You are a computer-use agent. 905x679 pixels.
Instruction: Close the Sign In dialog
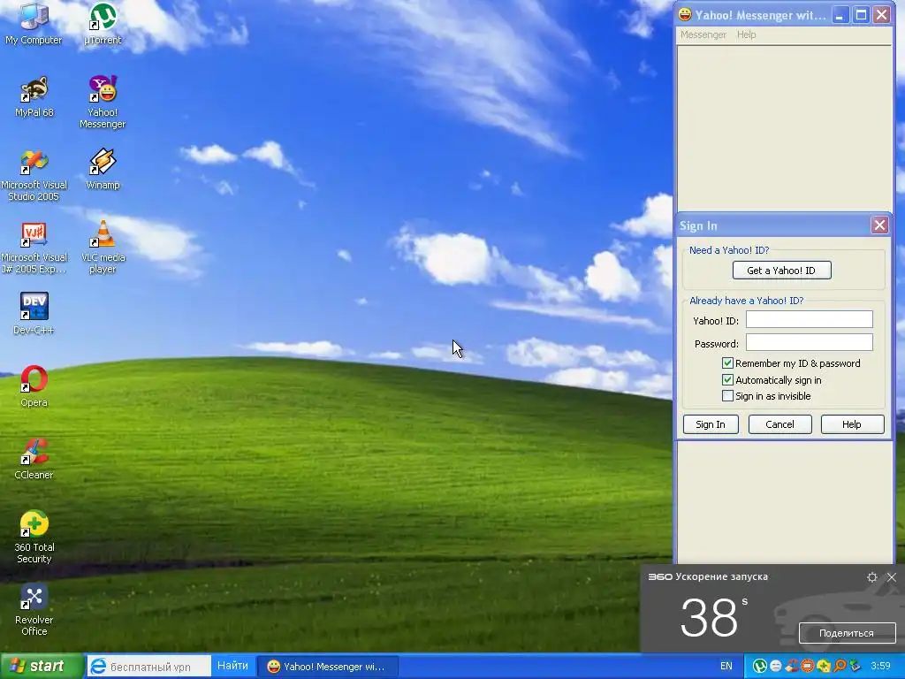click(x=879, y=225)
